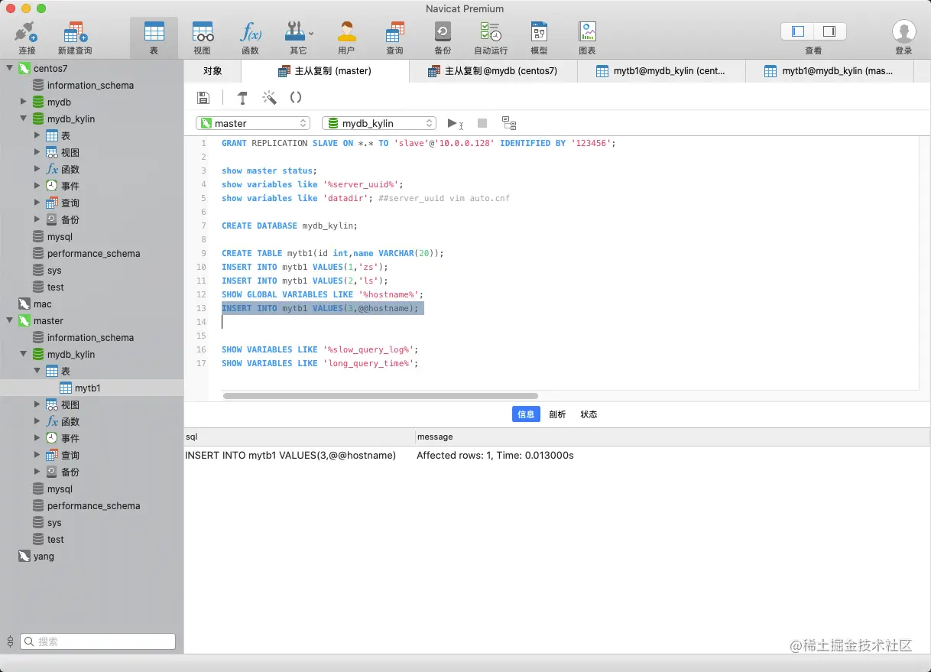Beautify SQL with the magic wand icon
931x672 pixels.
click(269, 98)
